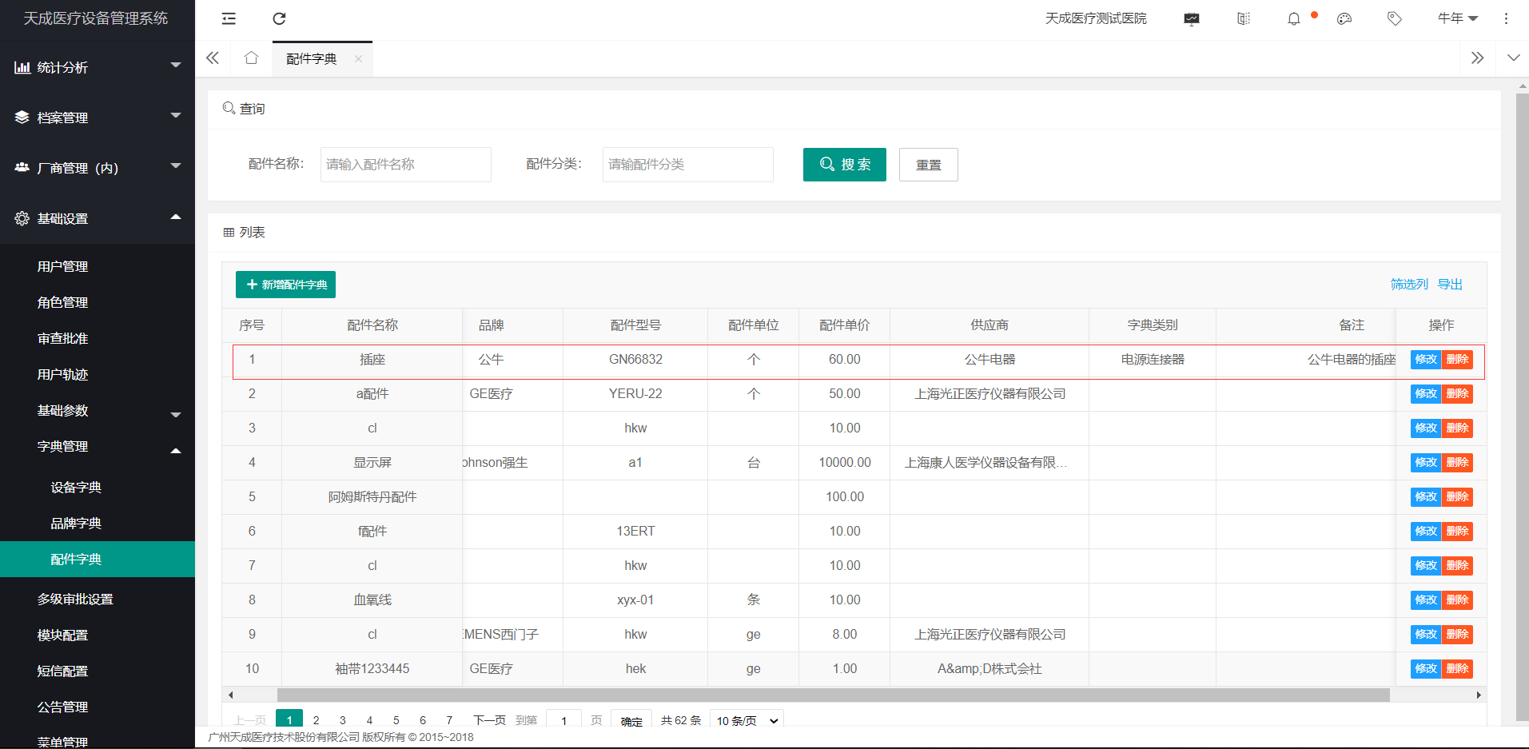Click the refresh icon in top bar
Image resolution: width=1529 pixels, height=749 pixels.
[279, 18]
